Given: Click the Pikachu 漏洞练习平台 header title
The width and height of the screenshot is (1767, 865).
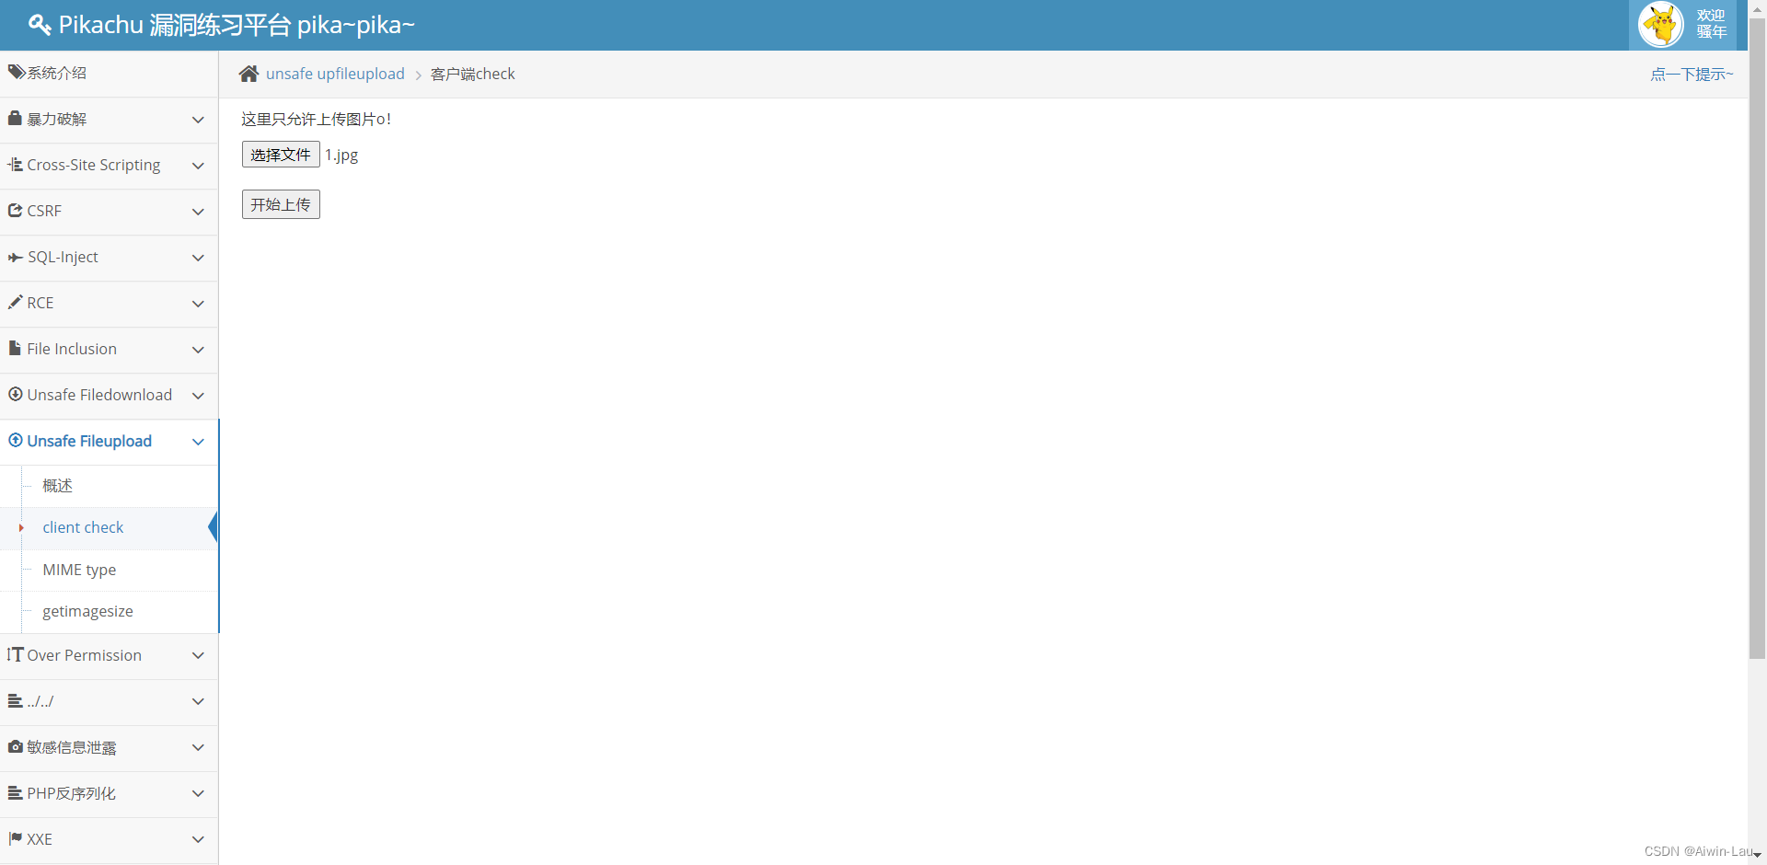Looking at the screenshot, I should click(x=237, y=25).
